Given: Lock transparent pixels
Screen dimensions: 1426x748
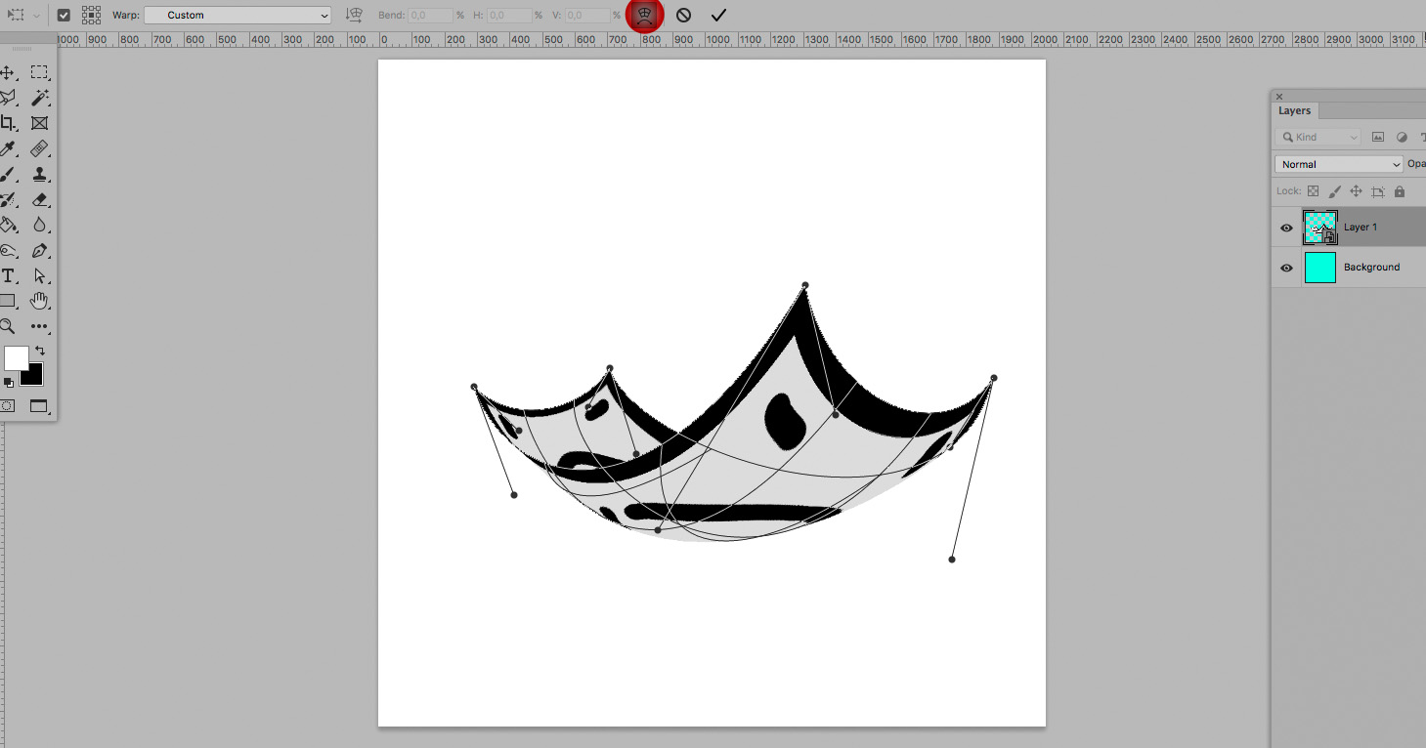Looking at the screenshot, I should pyautogui.click(x=1313, y=191).
